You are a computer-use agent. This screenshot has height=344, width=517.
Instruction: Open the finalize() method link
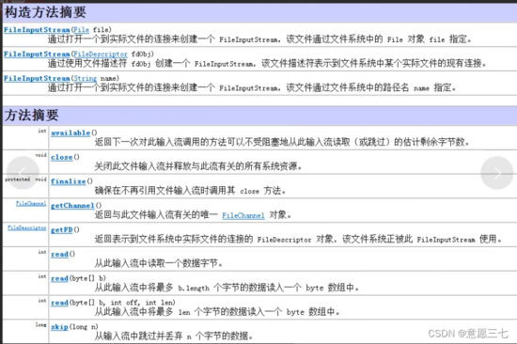pyautogui.click(x=69, y=181)
